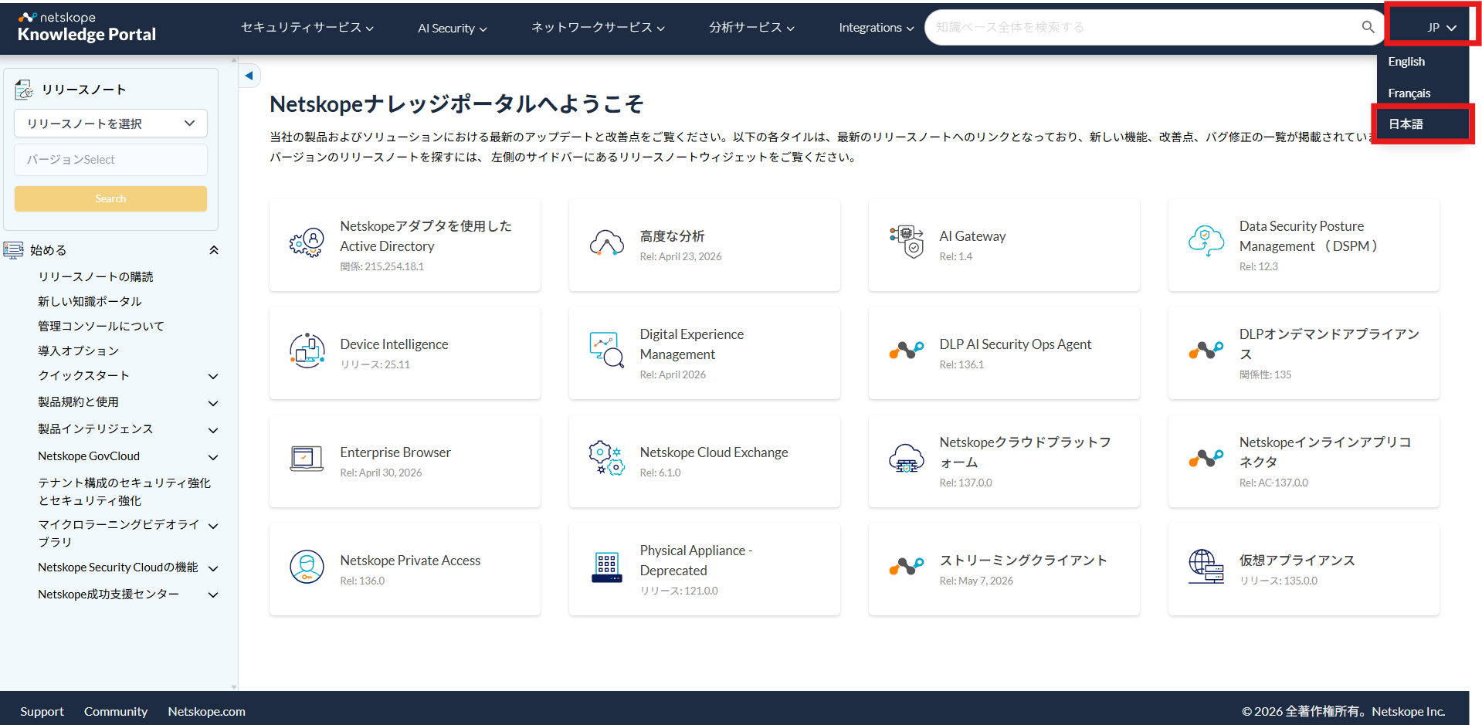Screen dimensions: 1482x725
Task: Collapse sidebar with the blue arrow icon
Action: click(x=249, y=76)
